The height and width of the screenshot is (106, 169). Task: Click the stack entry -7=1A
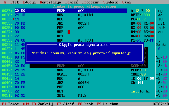pyautogui.click(x=161, y=87)
